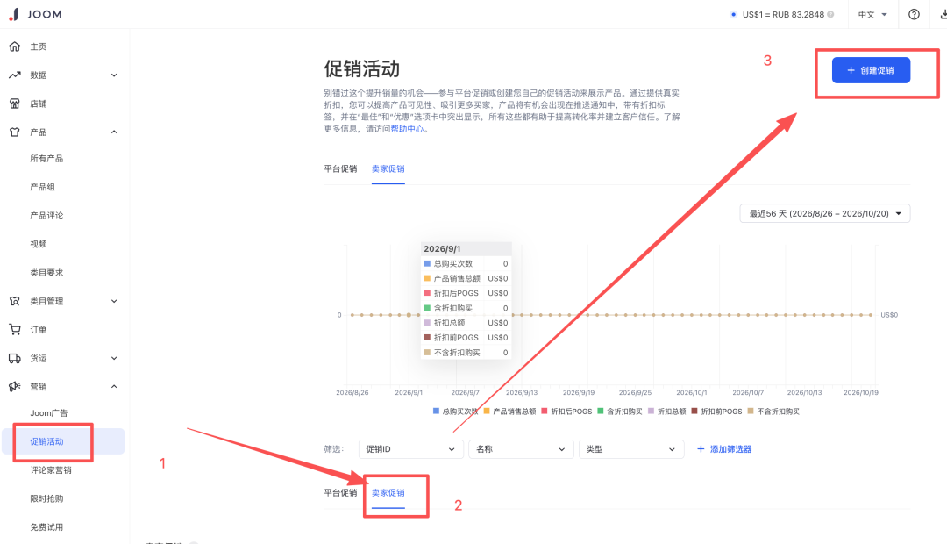
Task: Click the 2026/8/26 x-axis date label
Action: [352, 392]
